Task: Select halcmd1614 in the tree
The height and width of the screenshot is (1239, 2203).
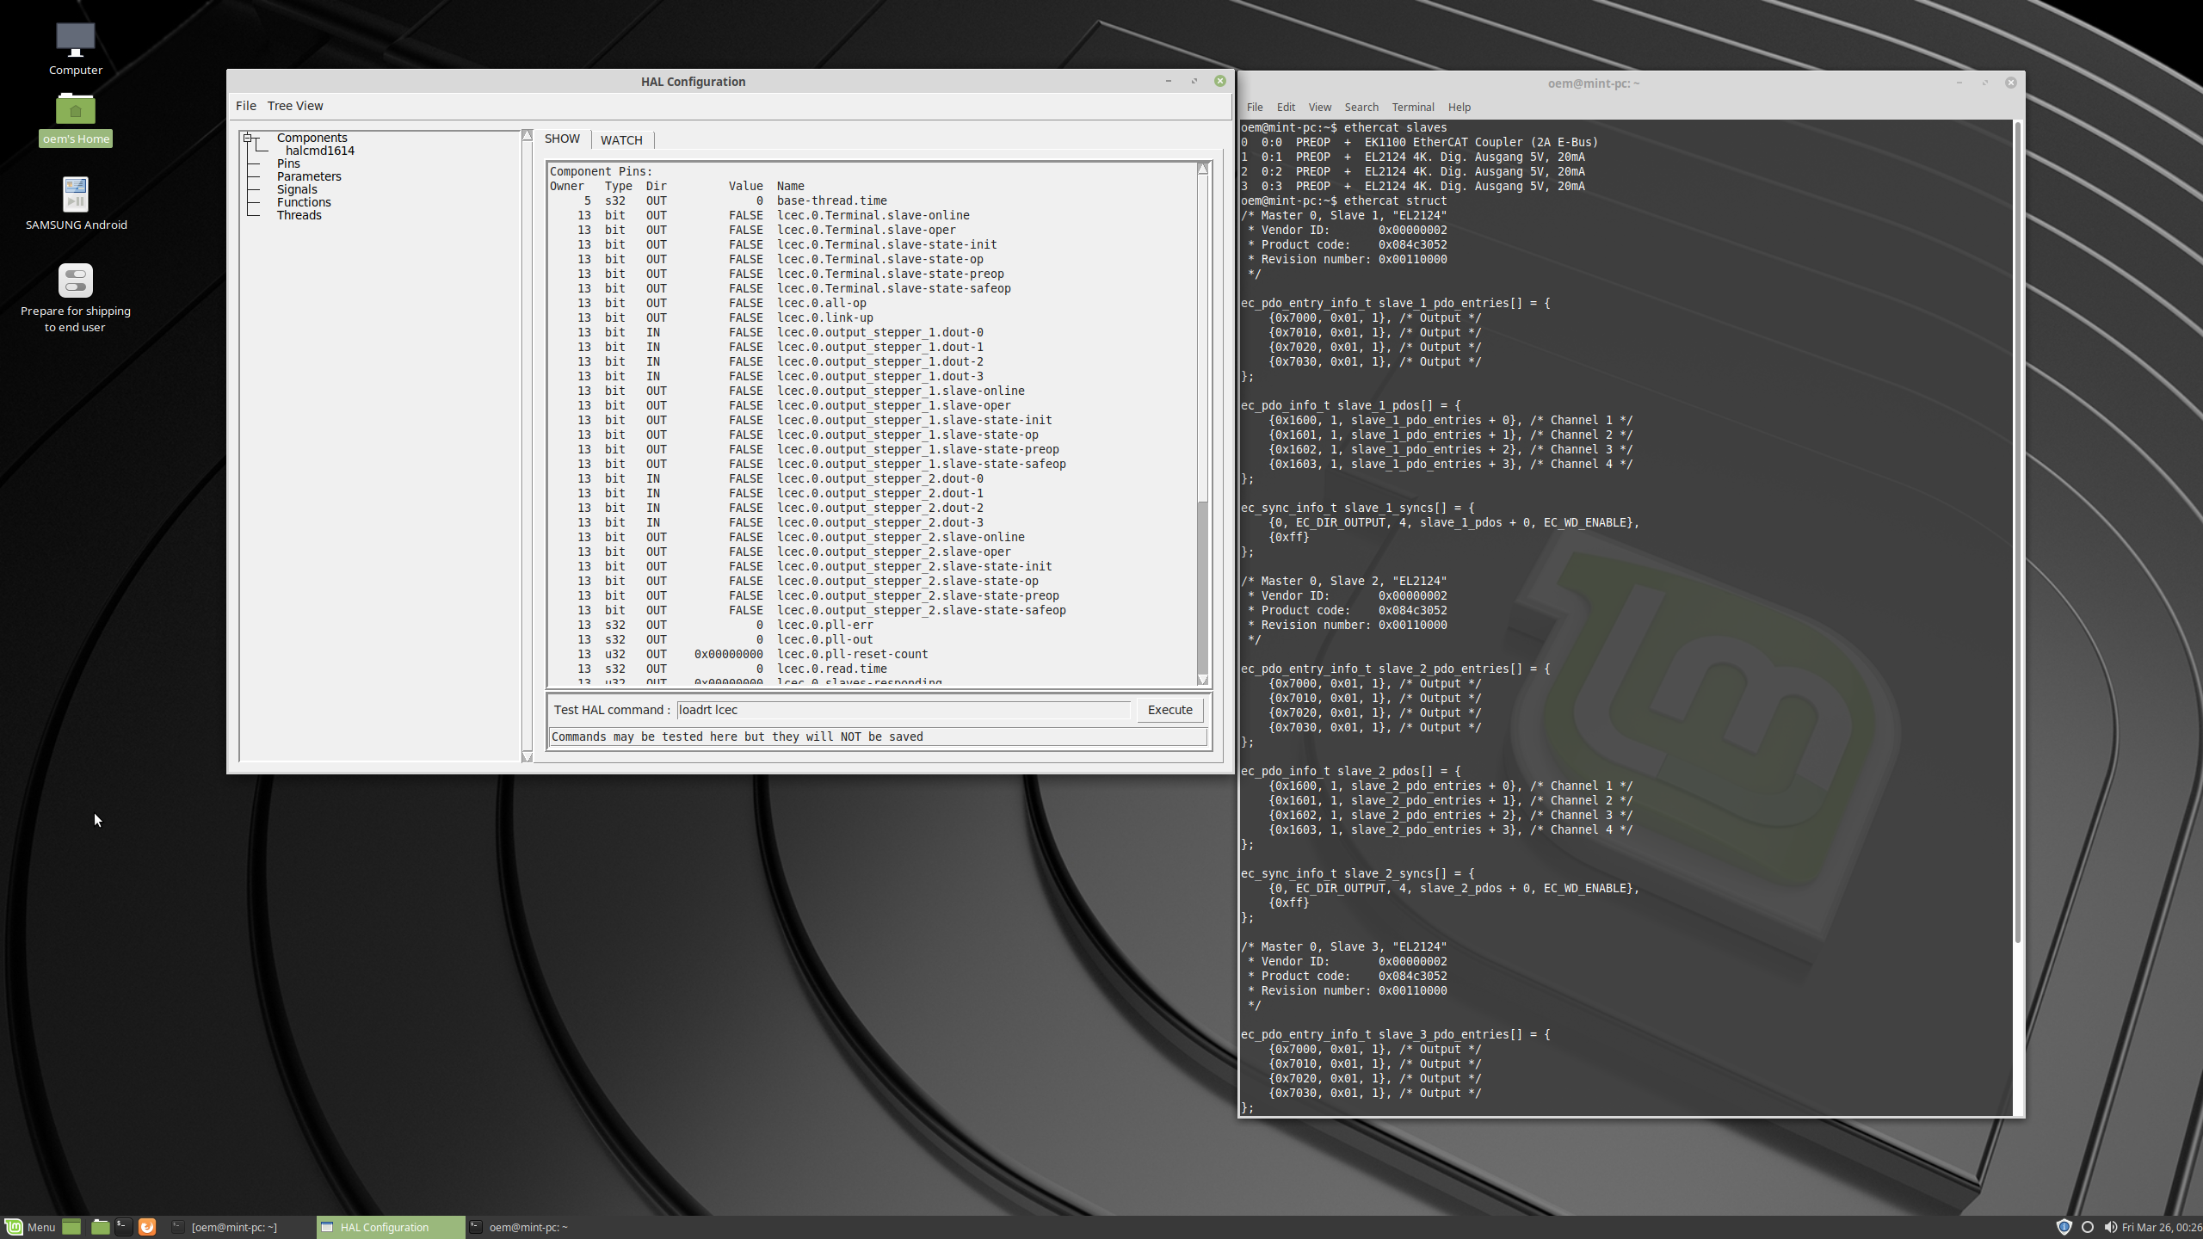Action: click(x=320, y=151)
